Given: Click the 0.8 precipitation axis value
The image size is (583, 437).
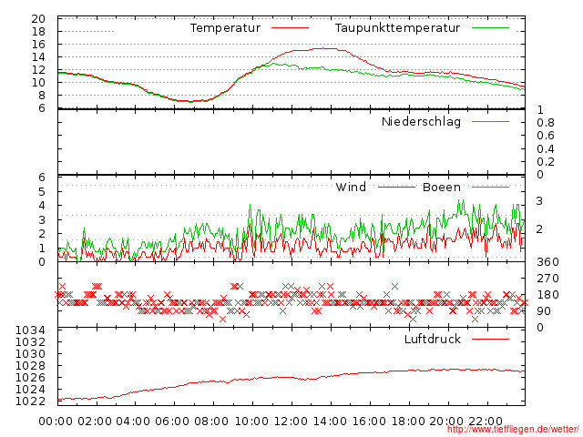Looking at the screenshot, I should [546, 123].
